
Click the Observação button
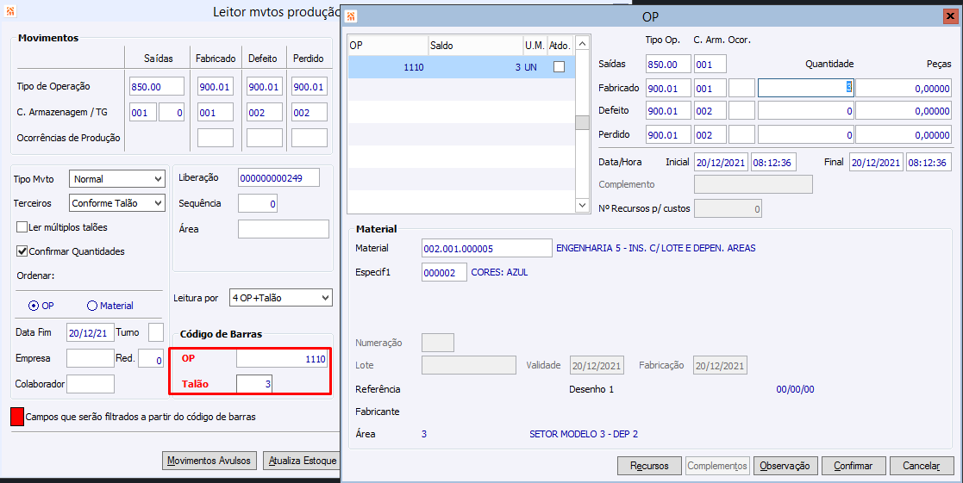tap(785, 466)
